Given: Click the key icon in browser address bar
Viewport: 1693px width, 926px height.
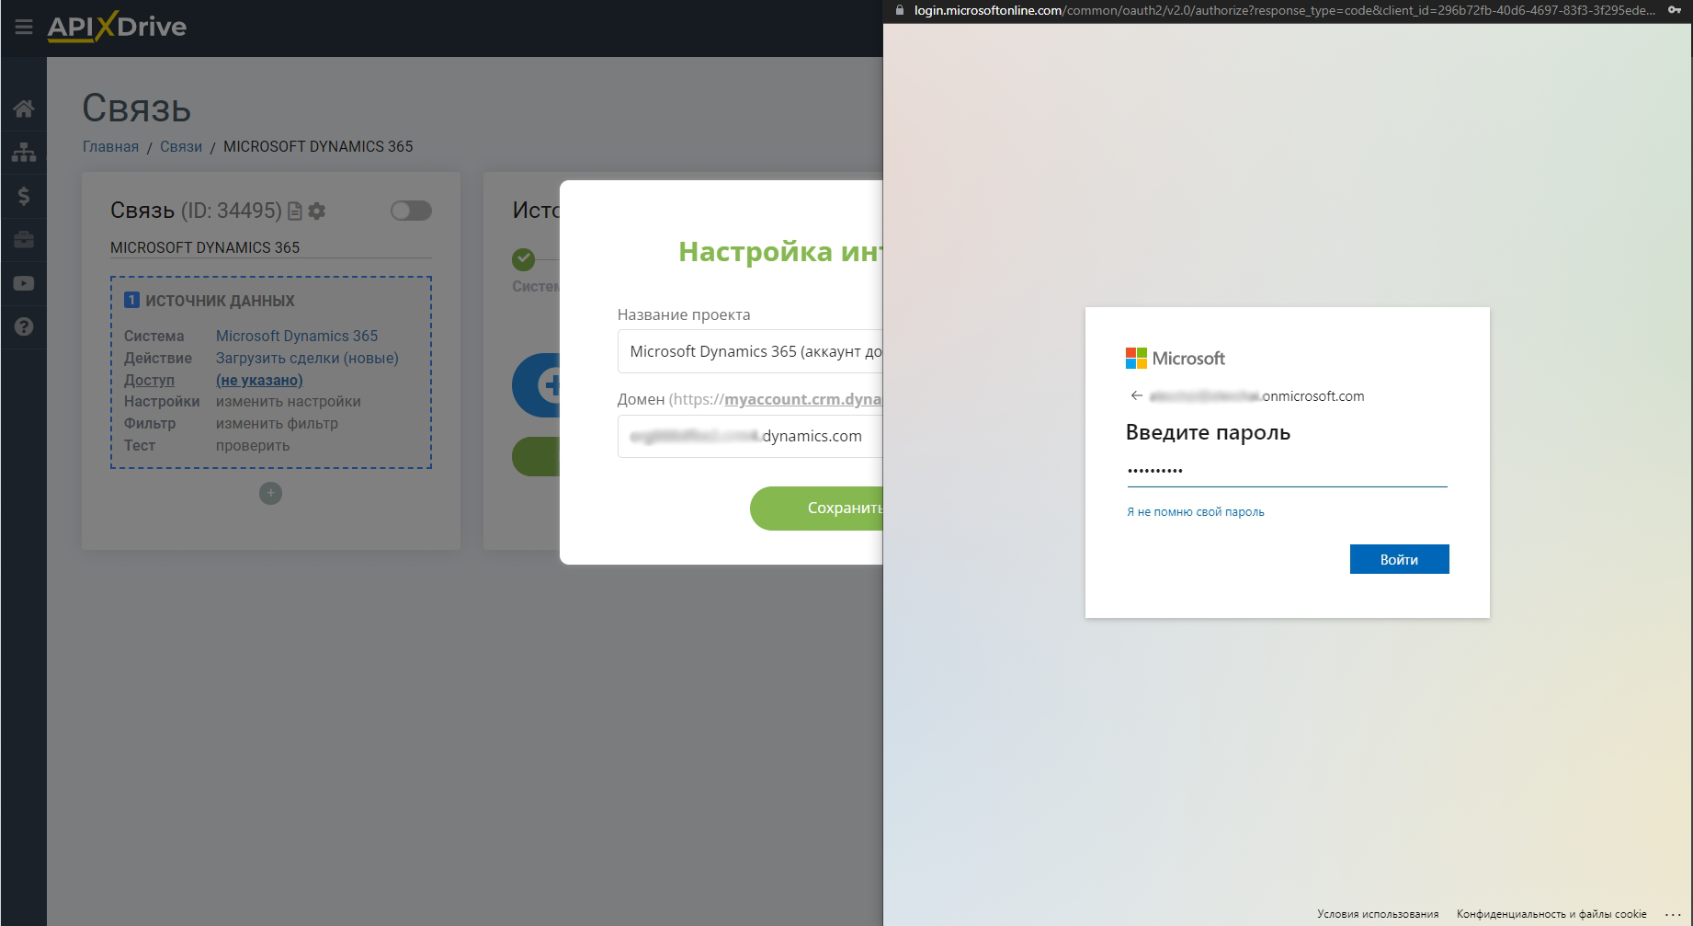Looking at the screenshot, I should pyautogui.click(x=1675, y=10).
